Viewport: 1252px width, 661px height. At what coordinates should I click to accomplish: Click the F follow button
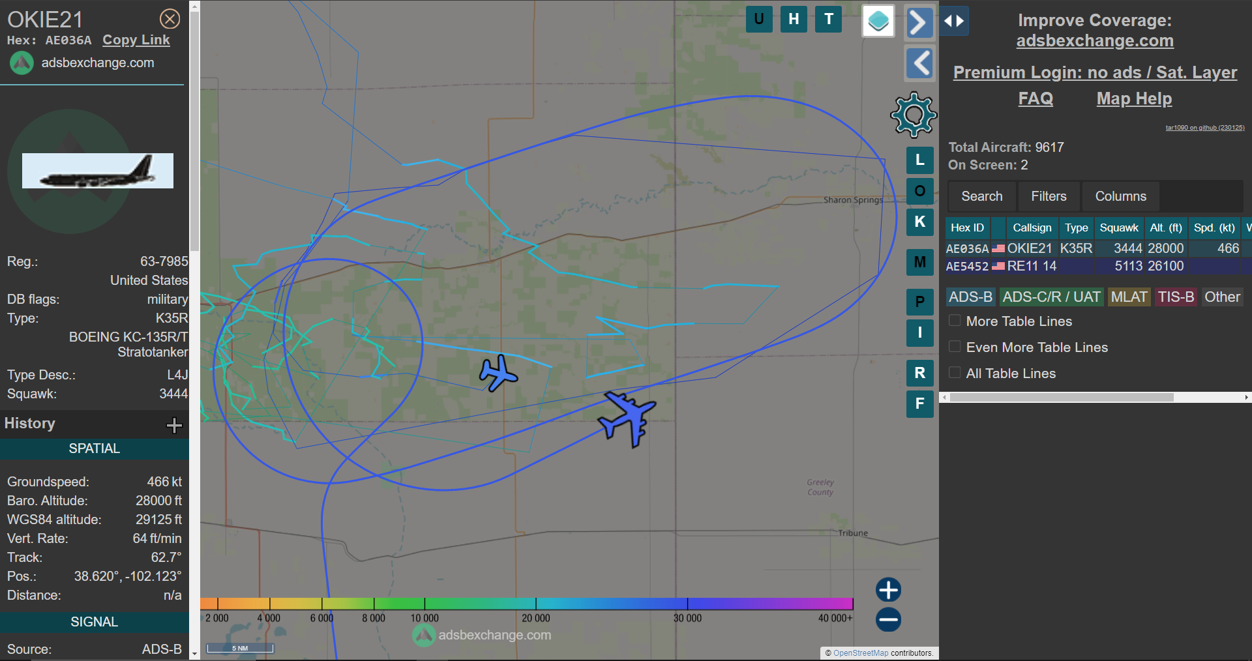[920, 404]
